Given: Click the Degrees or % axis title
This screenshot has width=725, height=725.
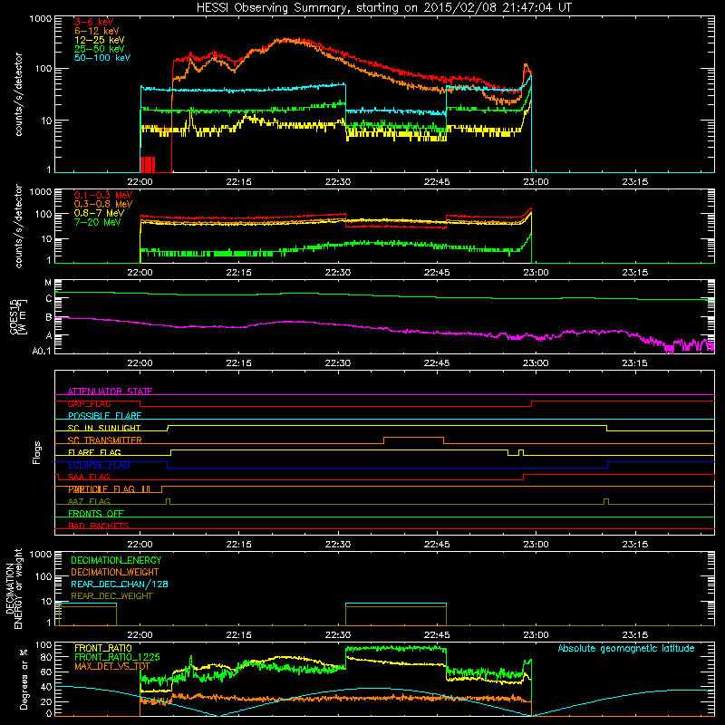Looking at the screenshot, I should 24,679.
